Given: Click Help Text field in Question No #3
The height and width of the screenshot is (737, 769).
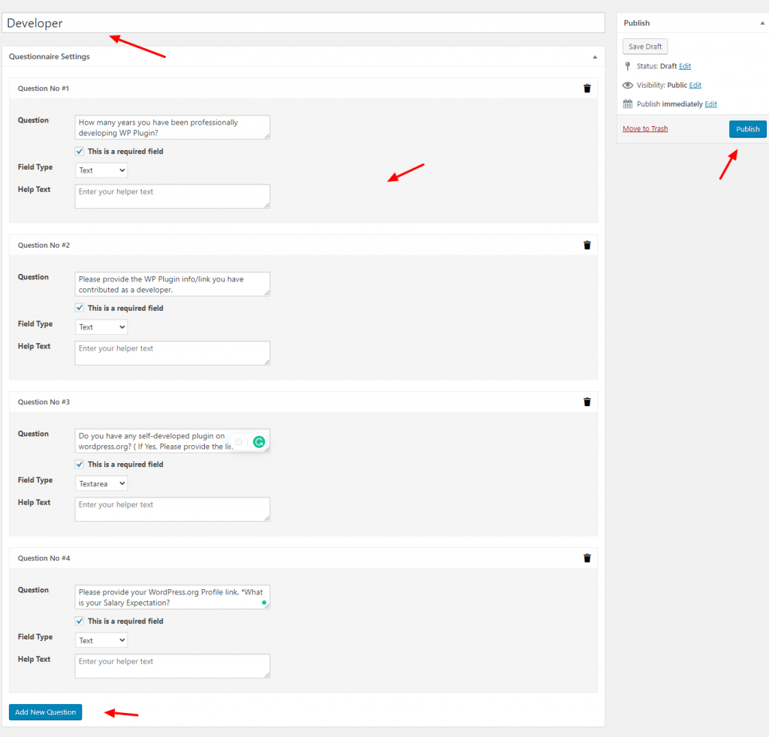Looking at the screenshot, I should [x=172, y=509].
